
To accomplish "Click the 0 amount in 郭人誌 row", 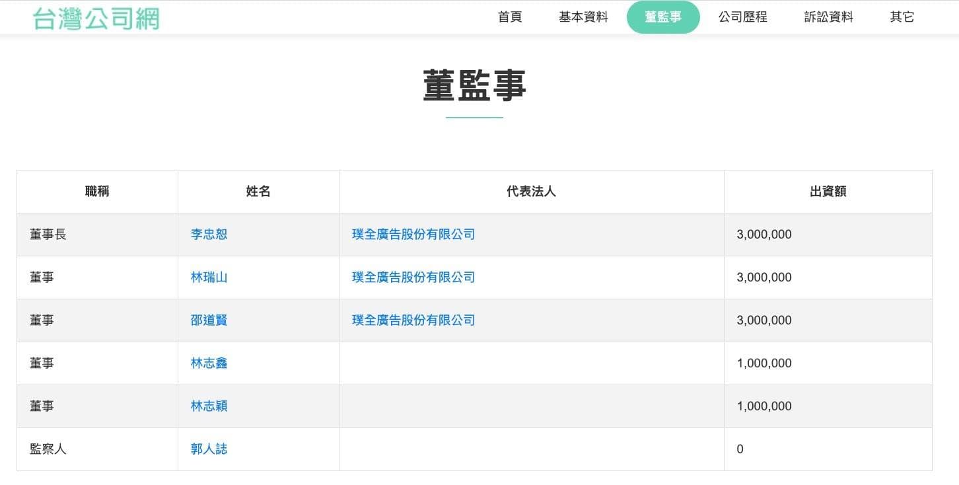I will (x=740, y=449).
